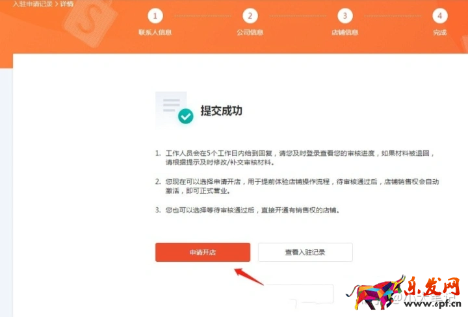468x317 pixels.
Task: Select the 联系人信息 step label
Action: tap(155, 32)
